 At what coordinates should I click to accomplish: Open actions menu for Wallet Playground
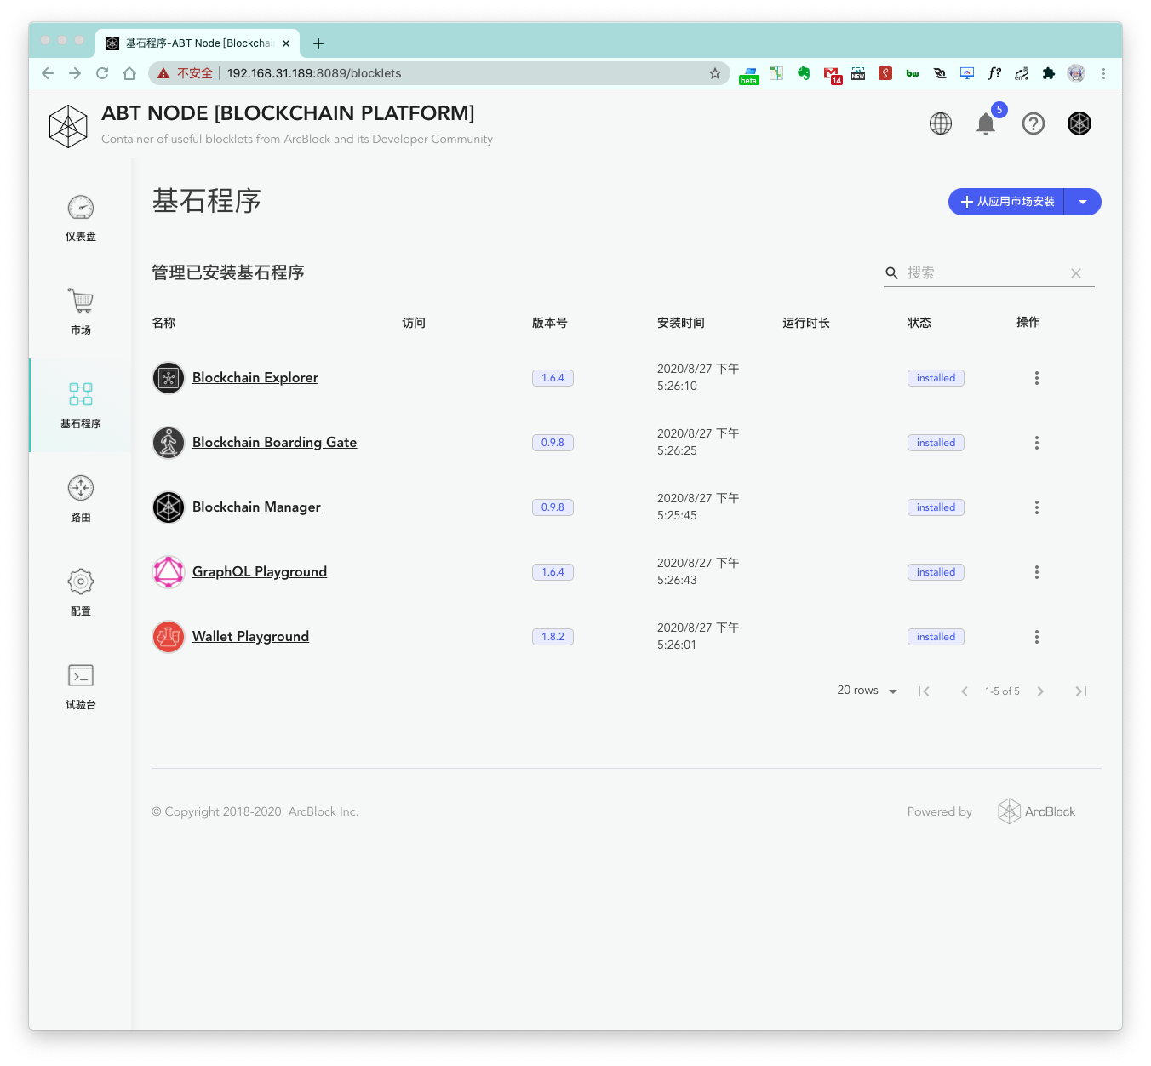pyautogui.click(x=1036, y=637)
